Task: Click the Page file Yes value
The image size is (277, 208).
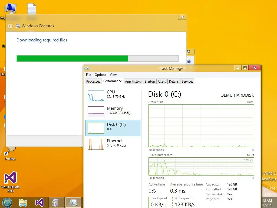Action: coord(229,199)
